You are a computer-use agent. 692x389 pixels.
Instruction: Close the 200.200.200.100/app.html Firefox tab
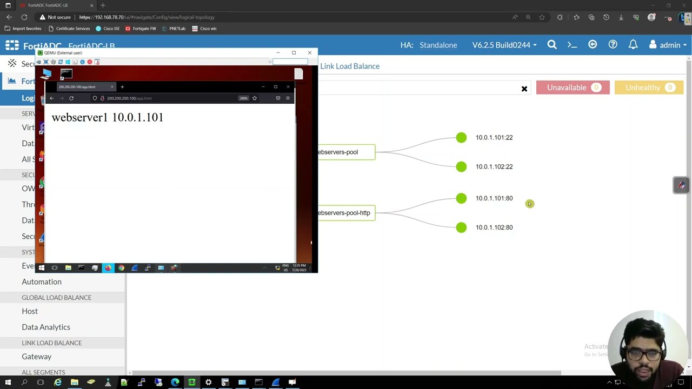pos(112,87)
